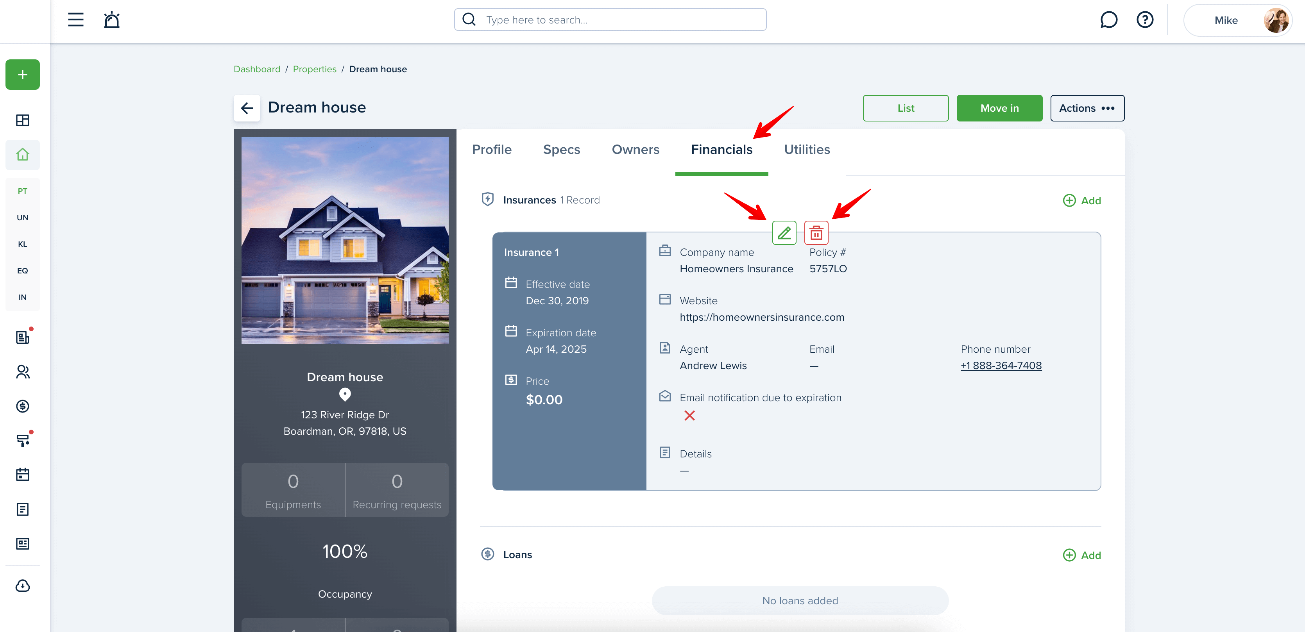Click the address 123 River Ridge Dr

click(345, 415)
